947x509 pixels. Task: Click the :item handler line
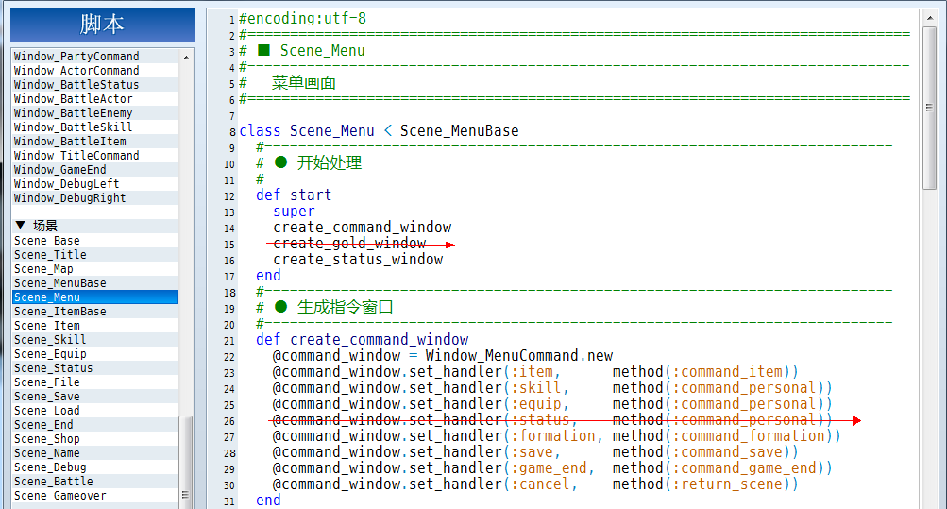tap(535, 372)
